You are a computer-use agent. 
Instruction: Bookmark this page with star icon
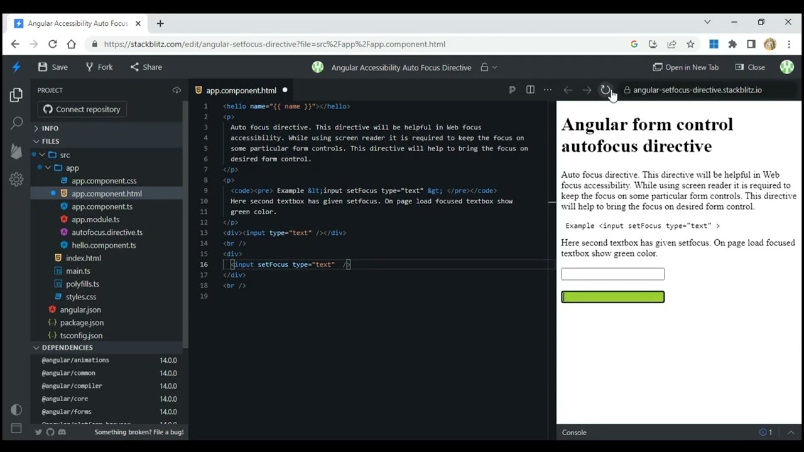(x=690, y=44)
